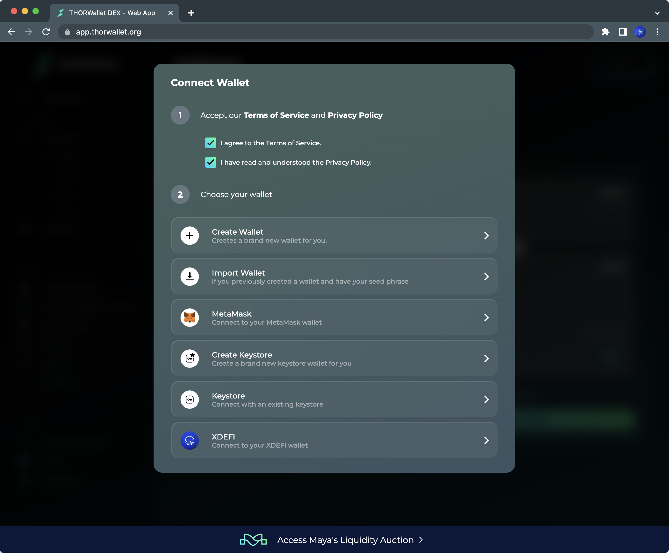The height and width of the screenshot is (553, 669).
Task: Click 'Creates a brand new wallet for you.' text
Action: (x=269, y=240)
